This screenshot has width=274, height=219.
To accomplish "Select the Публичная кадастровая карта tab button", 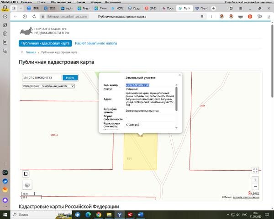I will point(45,43).
